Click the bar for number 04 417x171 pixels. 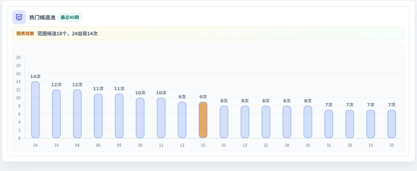(x=77, y=114)
